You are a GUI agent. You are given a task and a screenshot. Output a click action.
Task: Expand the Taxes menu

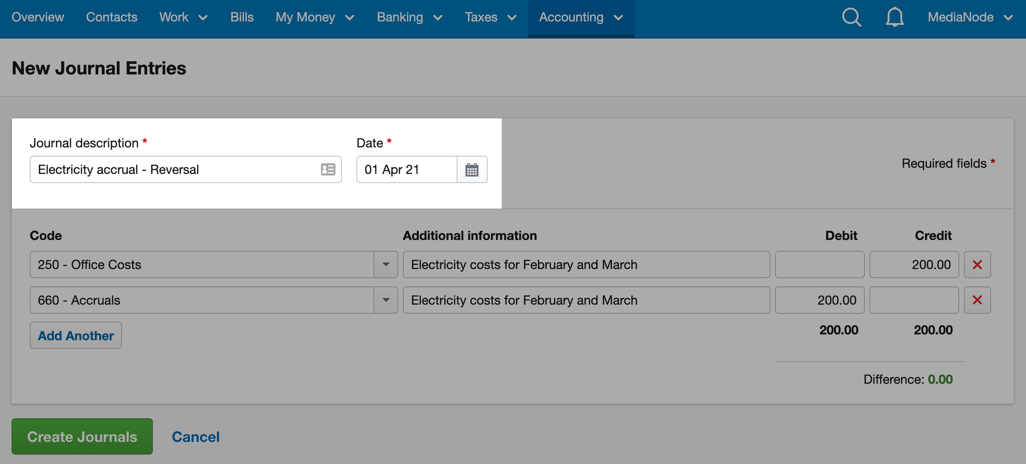(490, 17)
